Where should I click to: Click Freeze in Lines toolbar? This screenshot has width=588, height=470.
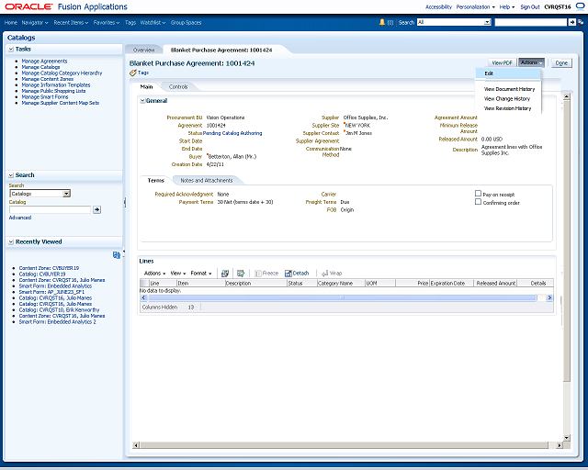point(266,274)
